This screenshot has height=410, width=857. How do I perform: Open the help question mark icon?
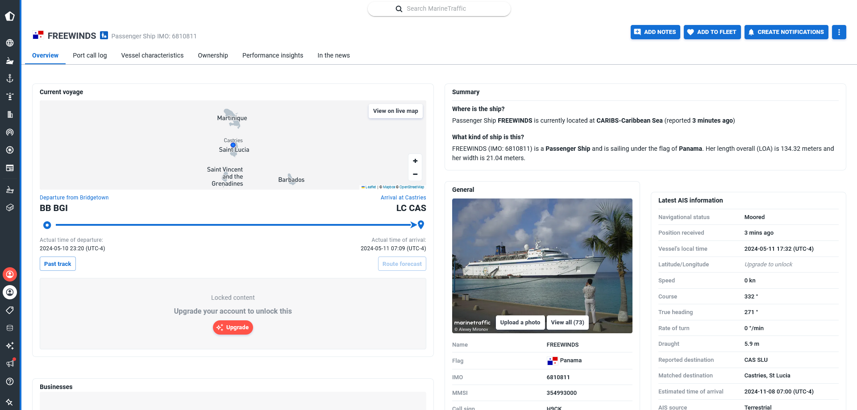coord(10,381)
